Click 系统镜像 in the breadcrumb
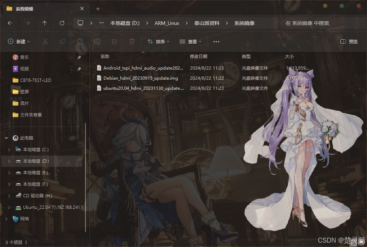The width and height of the screenshot is (367, 247). tap(244, 23)
